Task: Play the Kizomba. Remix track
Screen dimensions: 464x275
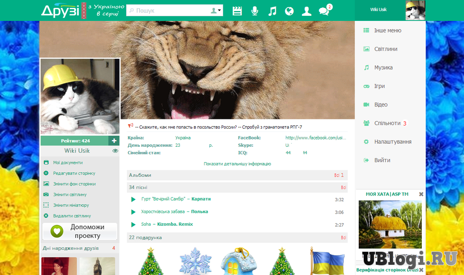Action: 134,224
